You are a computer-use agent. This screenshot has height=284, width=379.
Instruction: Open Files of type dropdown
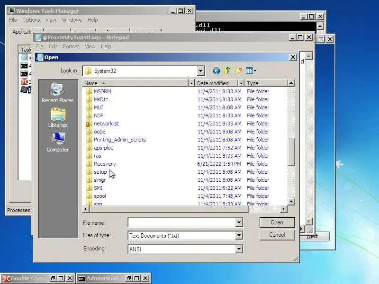(x=239, y=235)
